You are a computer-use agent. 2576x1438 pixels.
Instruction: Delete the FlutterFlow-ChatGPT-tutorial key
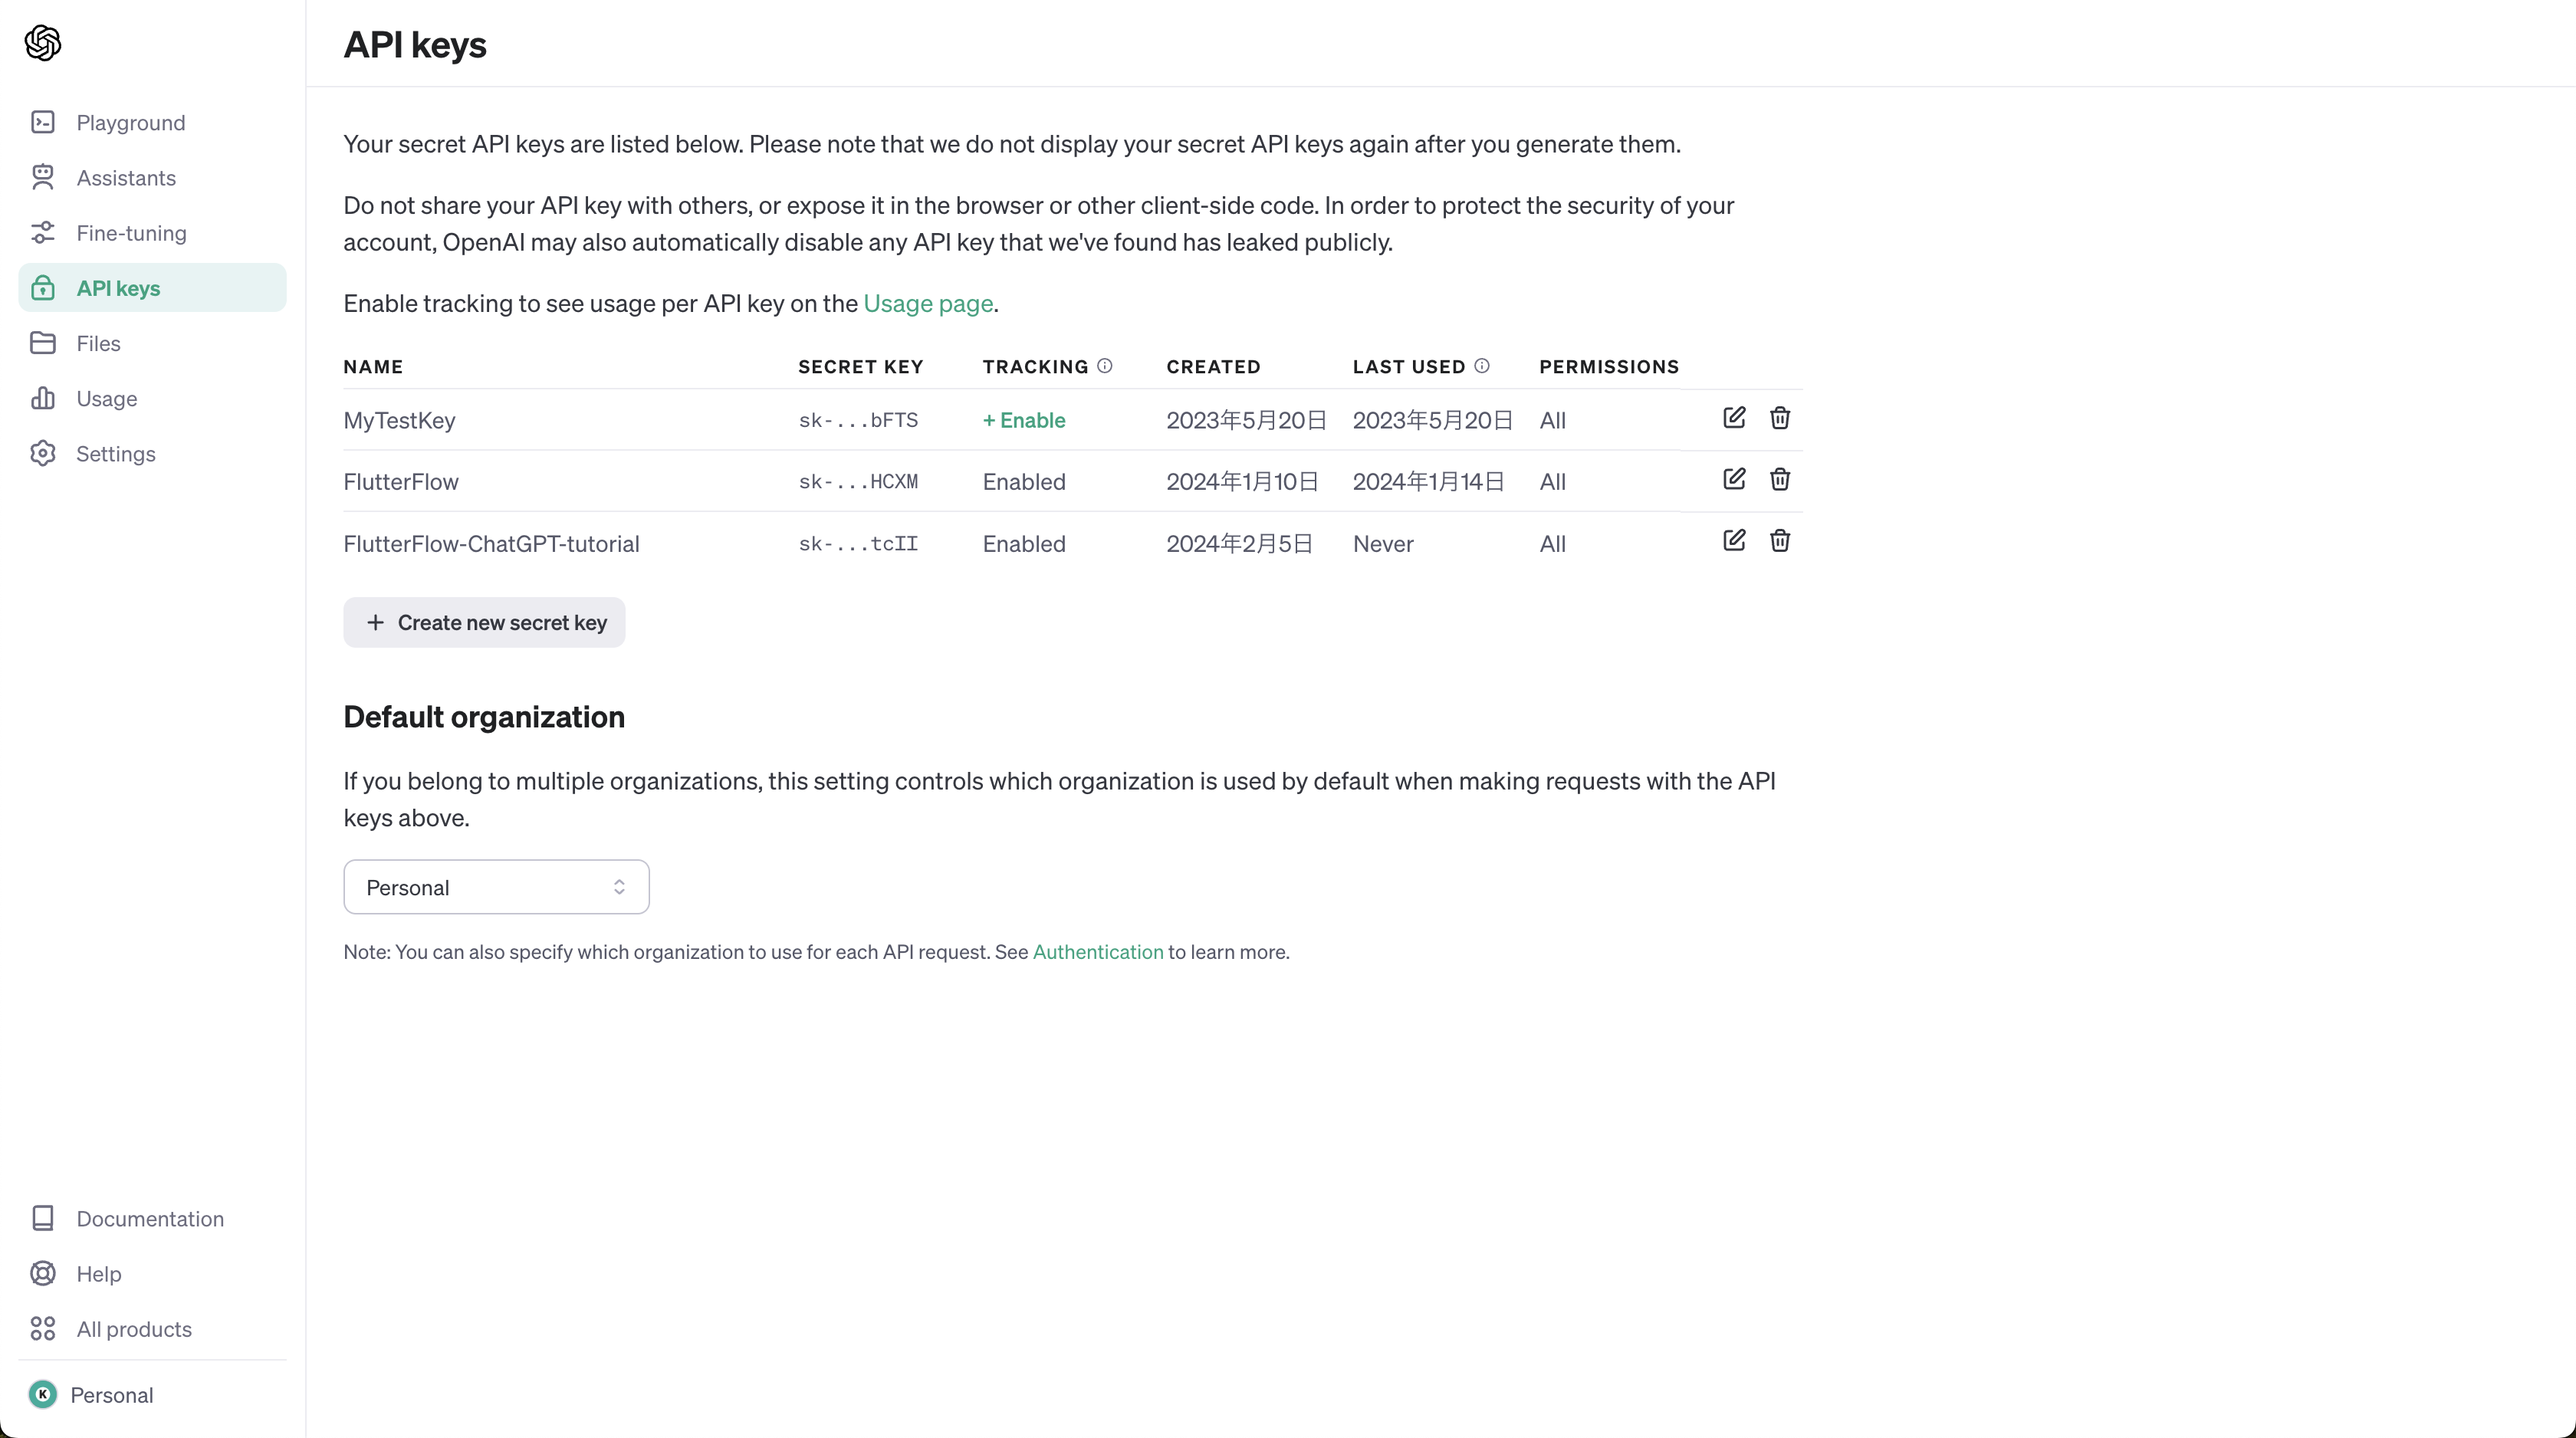point(1780,541)
